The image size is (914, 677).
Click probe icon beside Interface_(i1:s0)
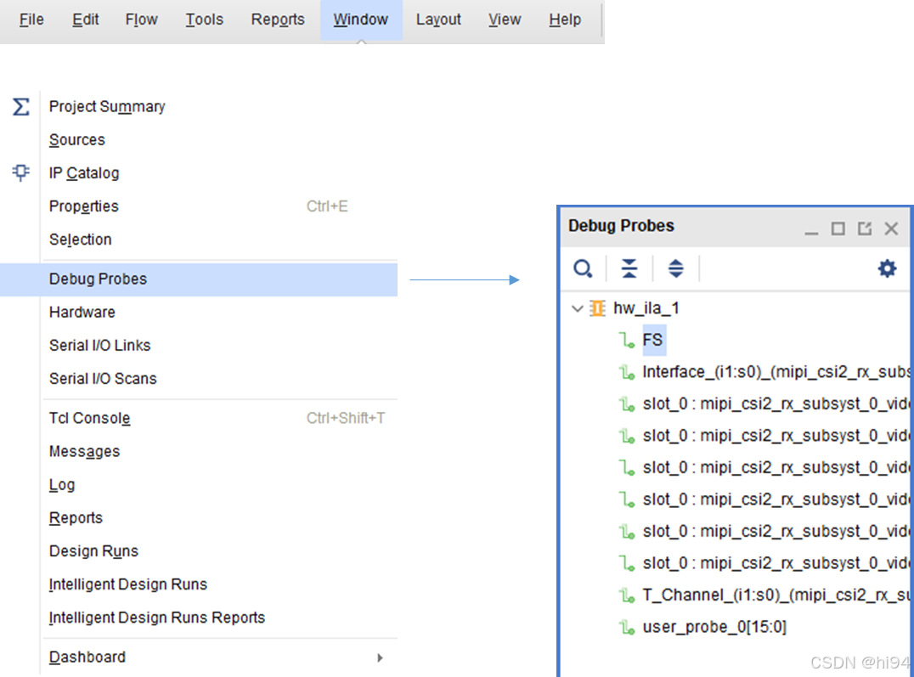point(627,372)
